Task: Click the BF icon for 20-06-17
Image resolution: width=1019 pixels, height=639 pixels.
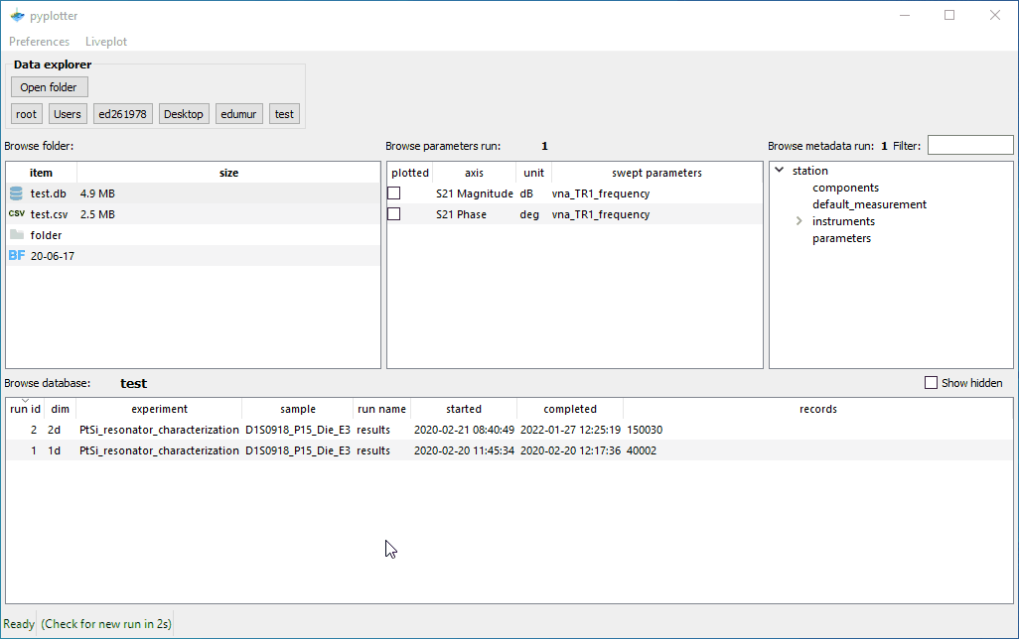Action: 17,255
